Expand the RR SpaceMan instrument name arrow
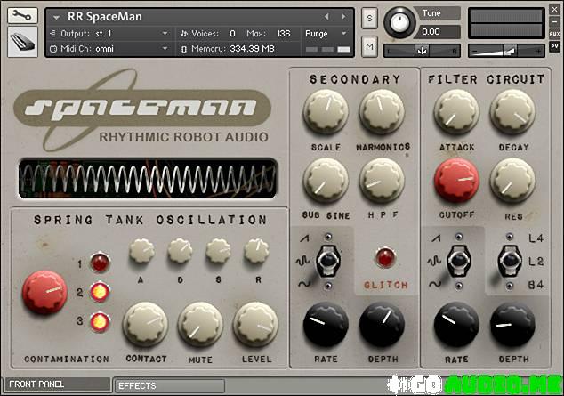564x396 pixels. (56, 17)
